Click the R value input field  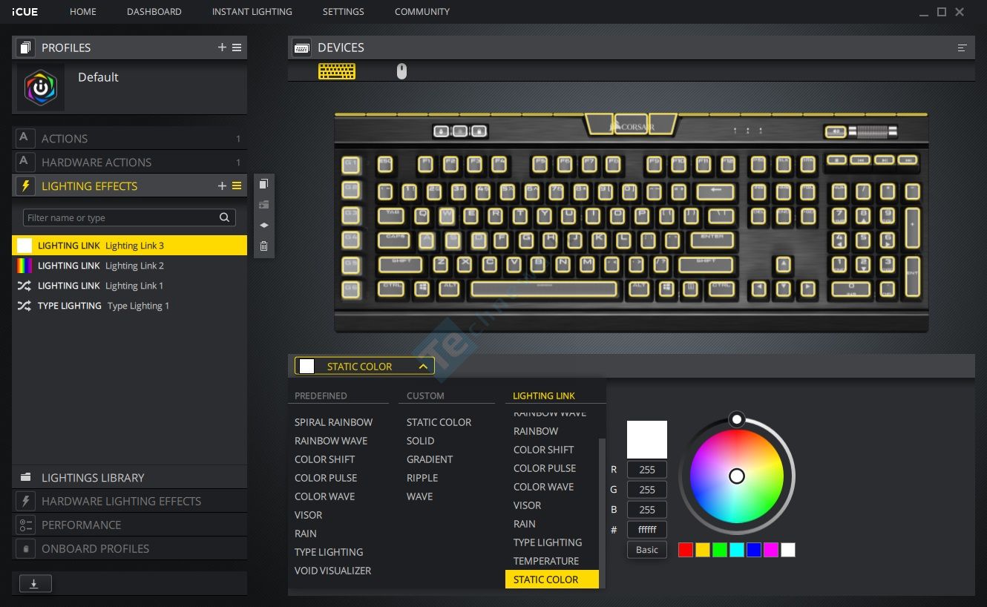(647, 470)
